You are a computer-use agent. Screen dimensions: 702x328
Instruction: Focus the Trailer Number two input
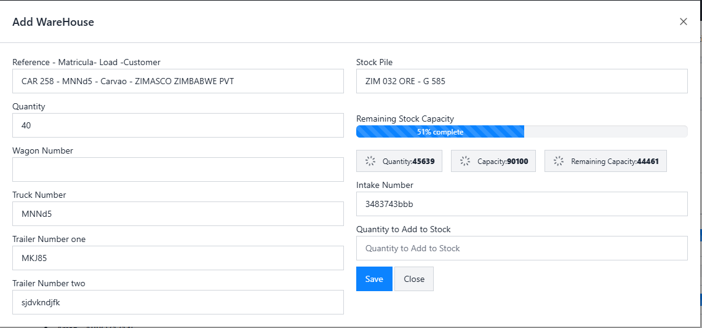(x=178, y=302)
